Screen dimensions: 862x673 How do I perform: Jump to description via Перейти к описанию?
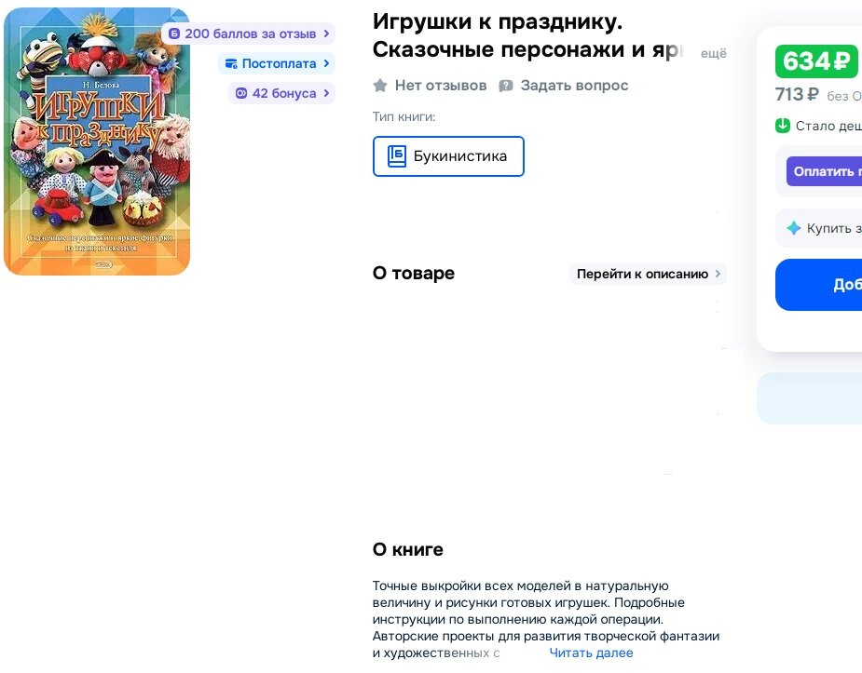pos(648,274)
